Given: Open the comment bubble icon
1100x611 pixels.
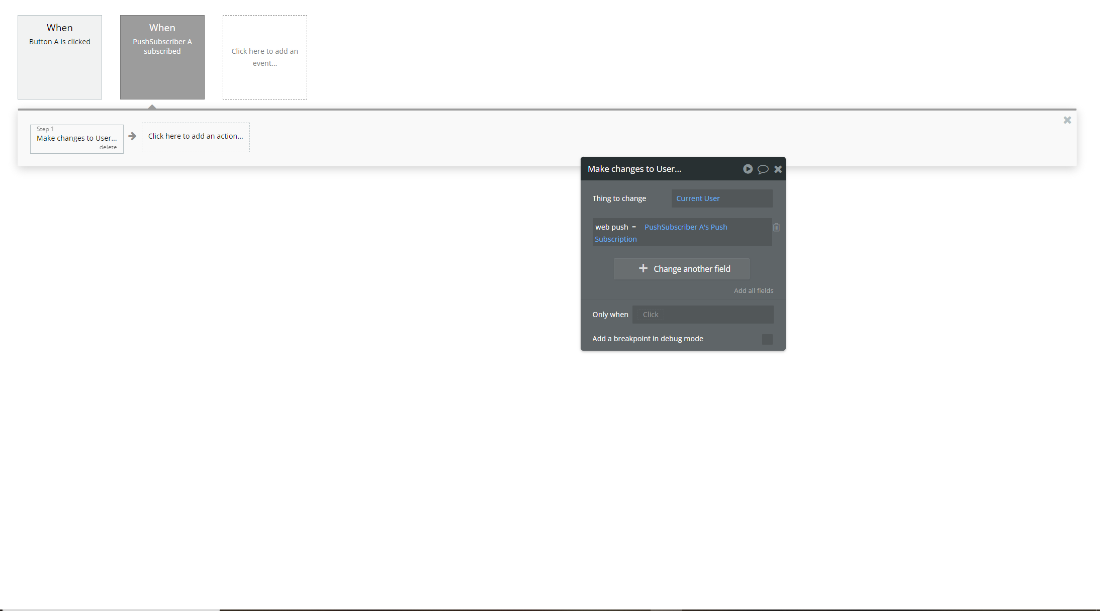Looking at the screenshot, I should tap(763, 169).
